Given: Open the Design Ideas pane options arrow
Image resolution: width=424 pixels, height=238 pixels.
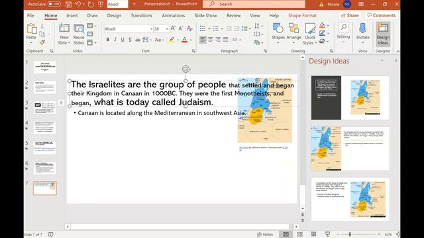Looking at the screenshot, I should (382, 61).
